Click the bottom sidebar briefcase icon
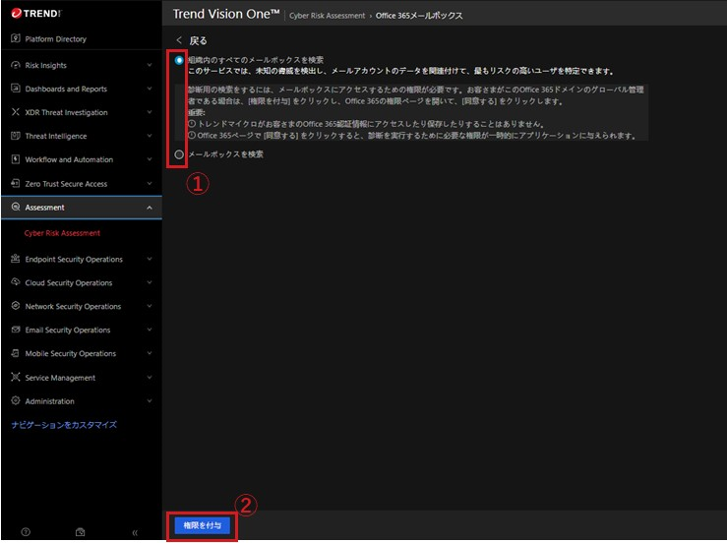Viewport: 727px width, 543px height. tap(81, 532)
